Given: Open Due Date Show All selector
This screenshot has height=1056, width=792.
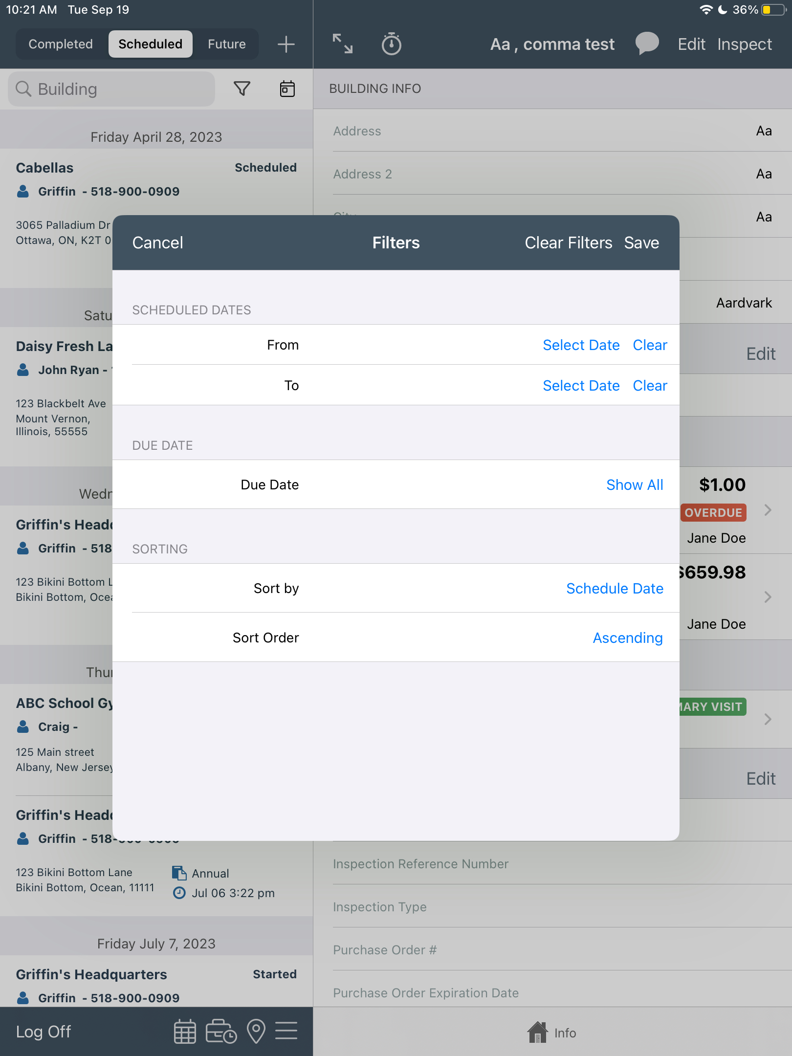Looking at the screenshot, I should click(x=634, y=484).
